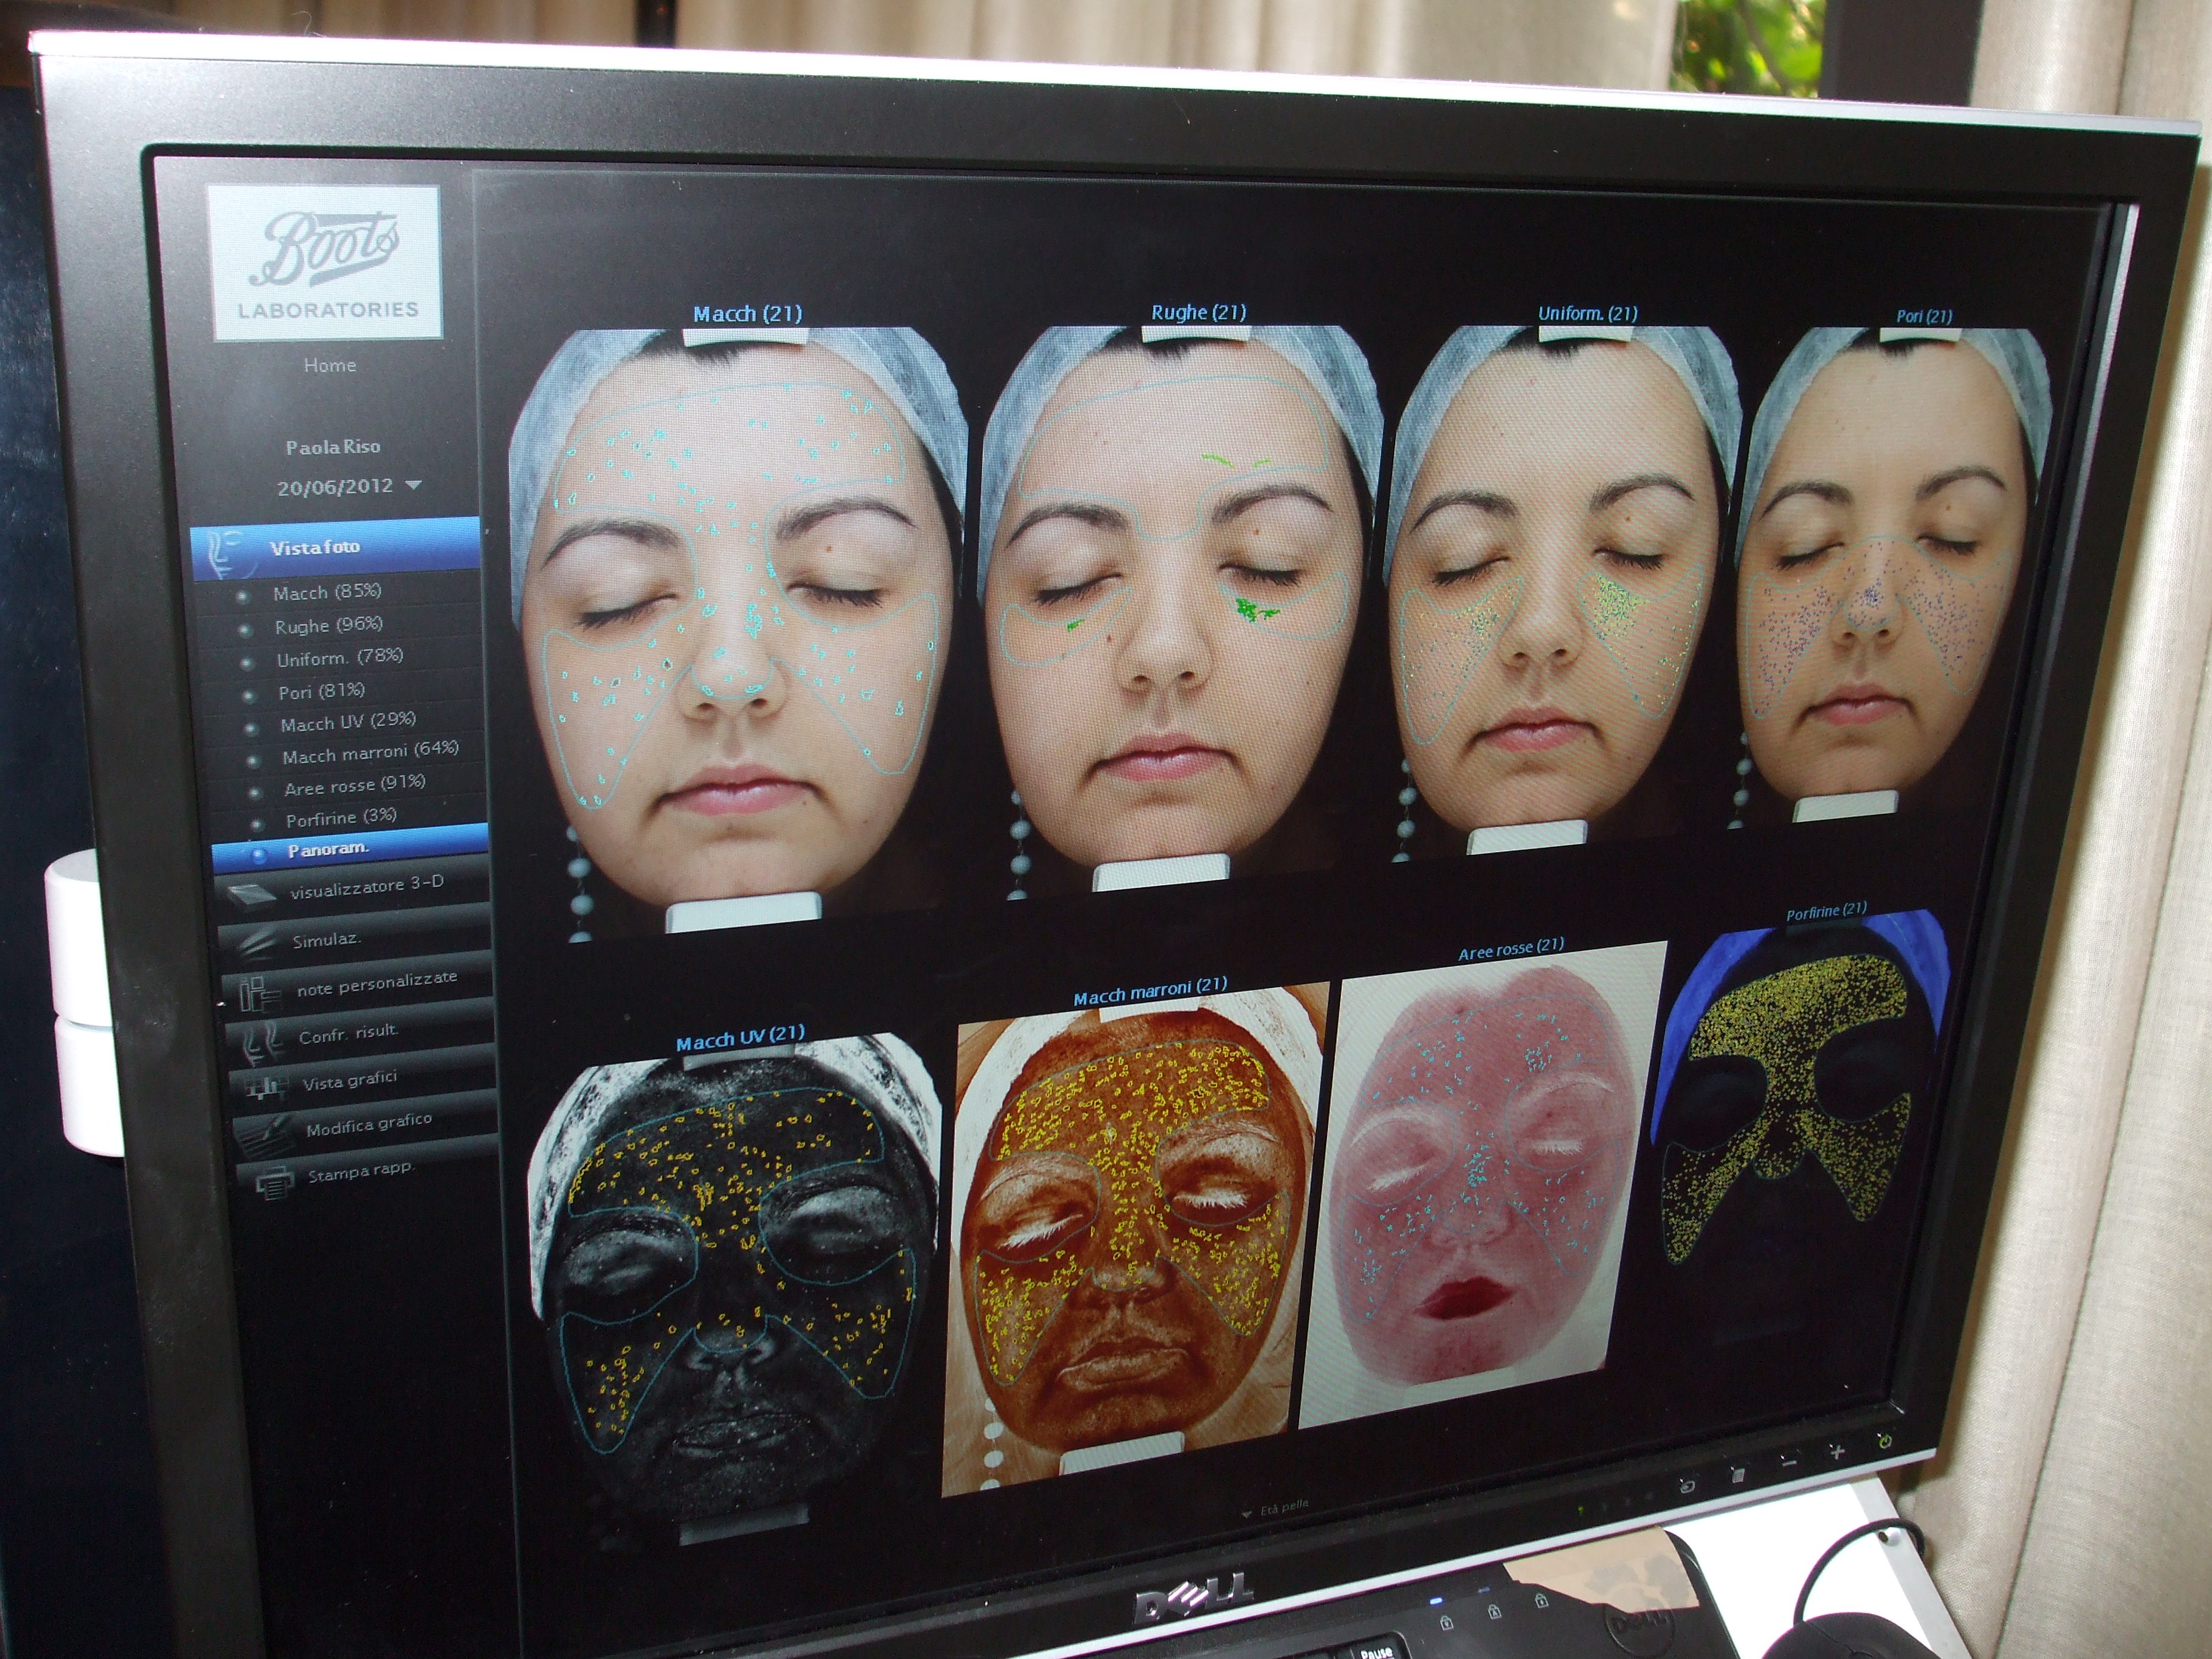Image resolution: width=2212 pixels, height=1659 pixels.
Task: Select the Rughe (96%) radio bullet
Action: pyautogui.click(x=245, y=630)
